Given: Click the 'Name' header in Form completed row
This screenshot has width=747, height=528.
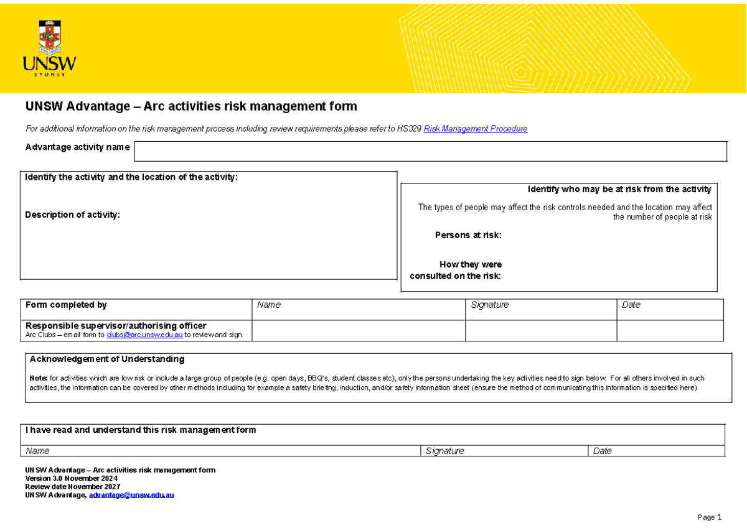Looking at the screenshot, I should (x=269, y=305).
